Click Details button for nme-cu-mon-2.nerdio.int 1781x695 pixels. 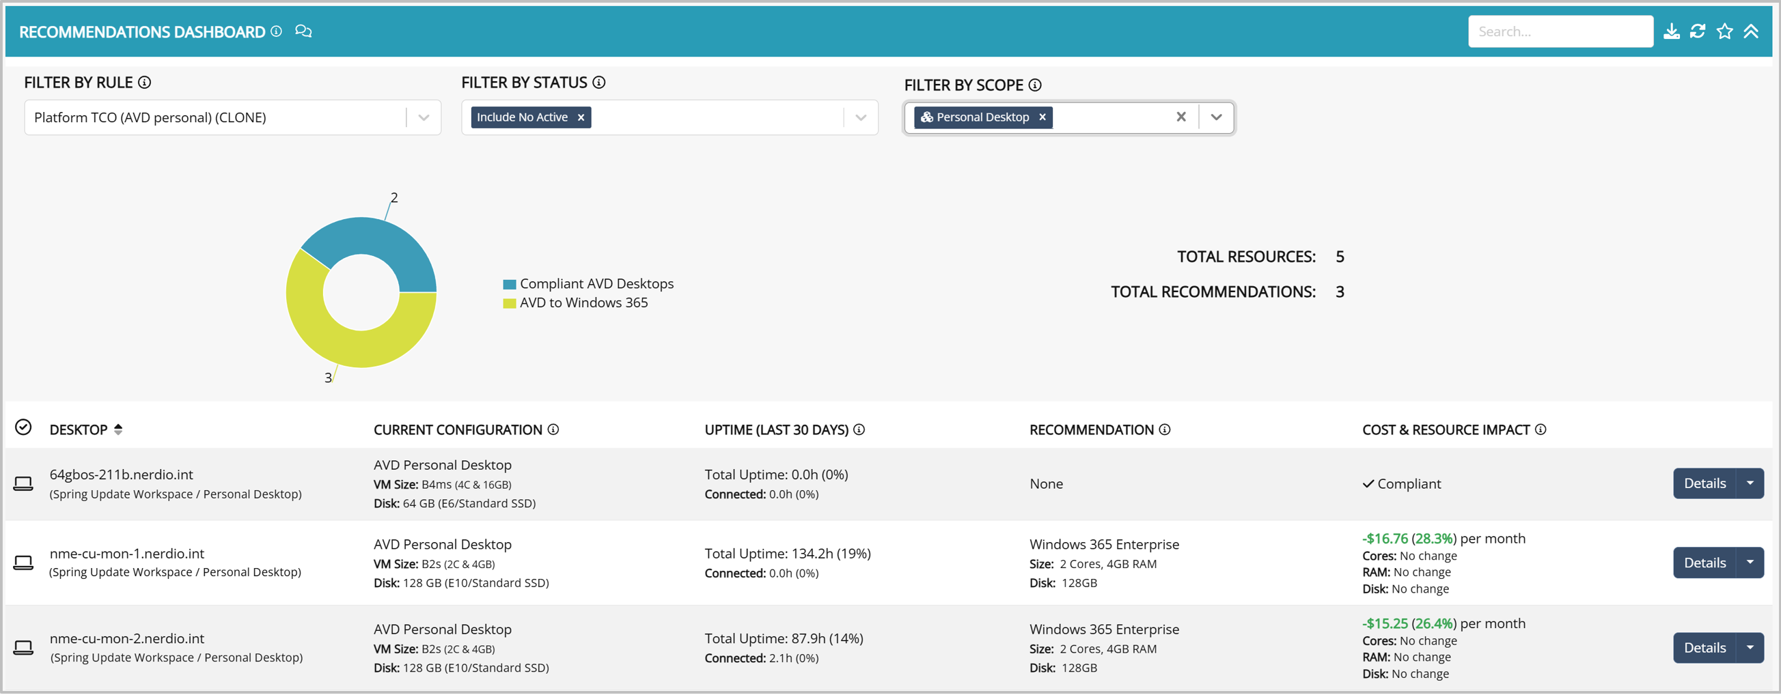pyautogui.click(x=1704, y=648)
